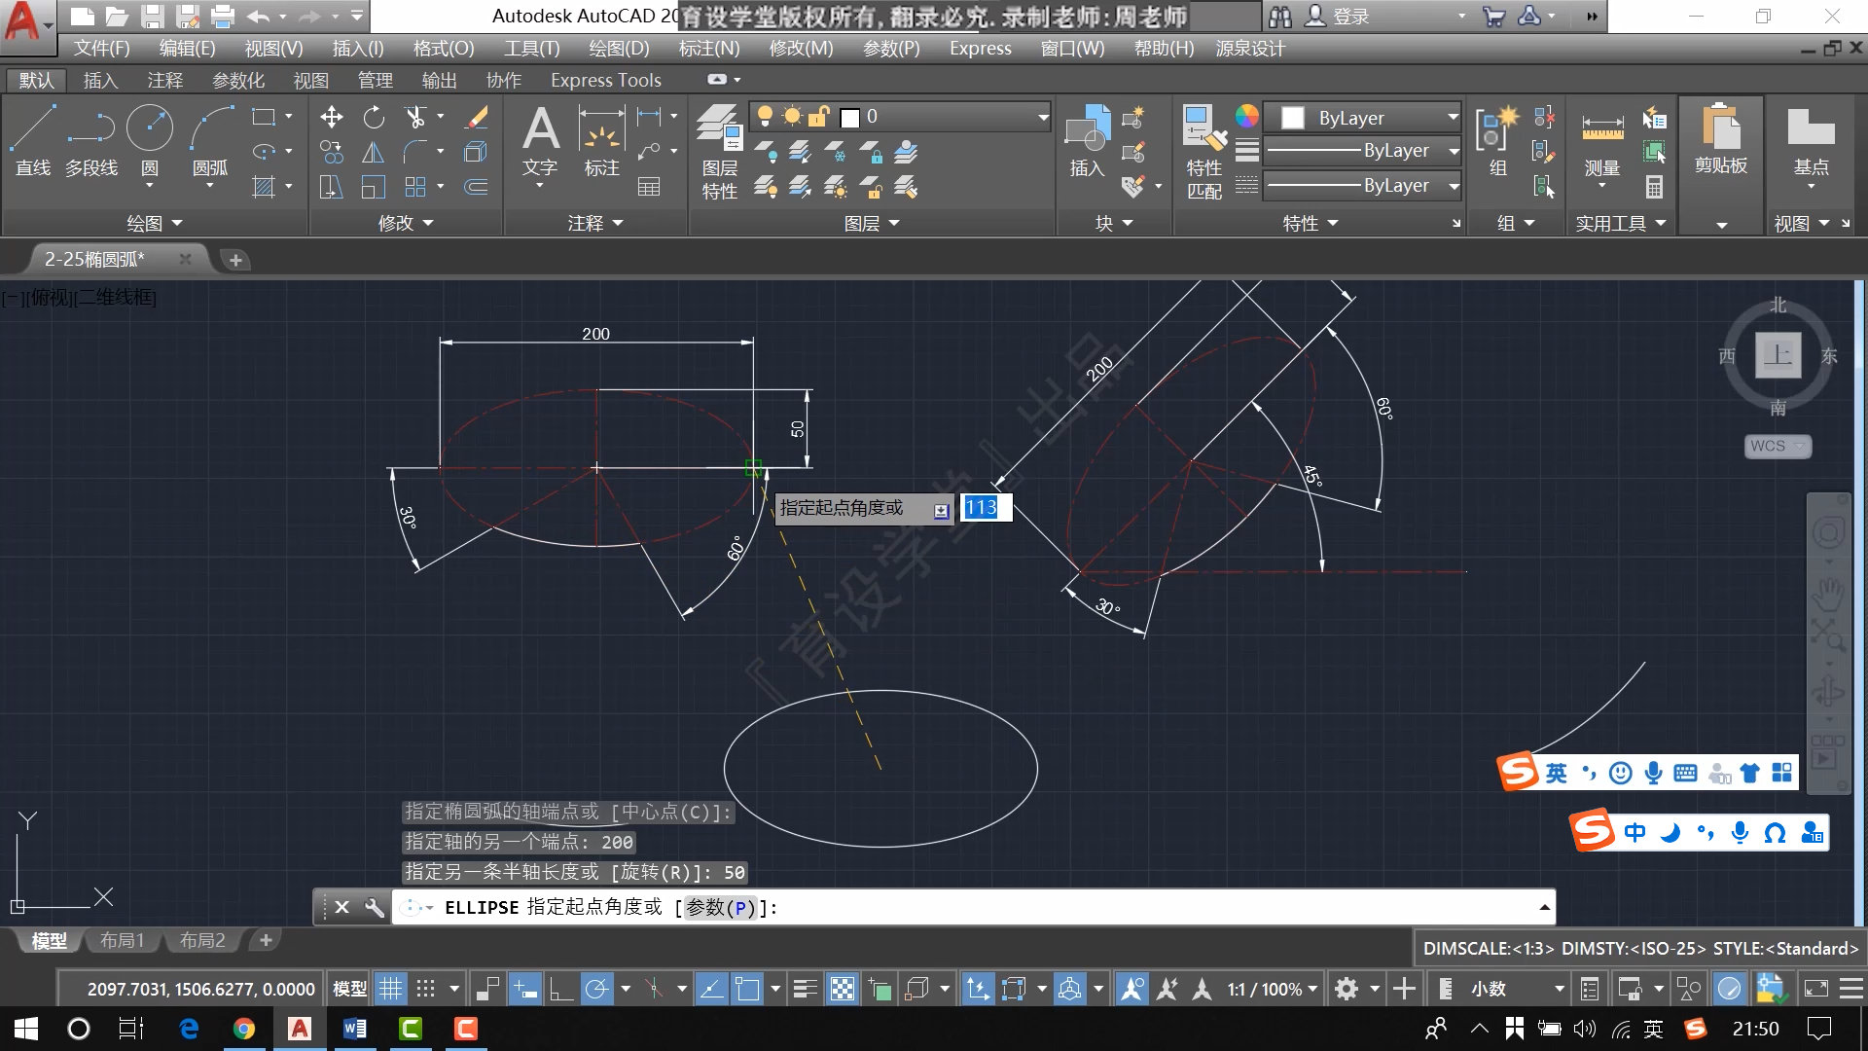Click the Undo arrow icon
This screenshot has width=1868, height=1051.
click(259, 16)
